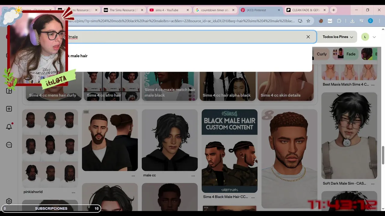Click the pinkishwrld pin label
The width and height of the screenshot is (385, 216).
tap(33, 192)
